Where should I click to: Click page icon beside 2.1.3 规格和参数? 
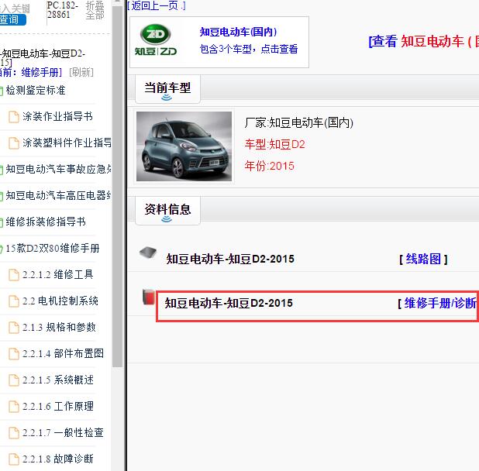[14, 328]
